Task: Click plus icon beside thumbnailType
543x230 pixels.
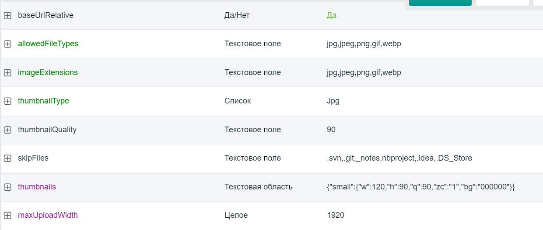Action: coord(7,101)
